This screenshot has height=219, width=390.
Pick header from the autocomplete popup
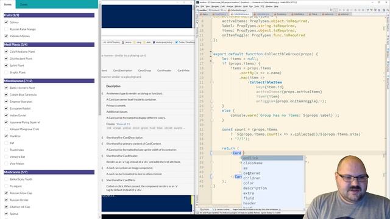click(x=272, y=203)
